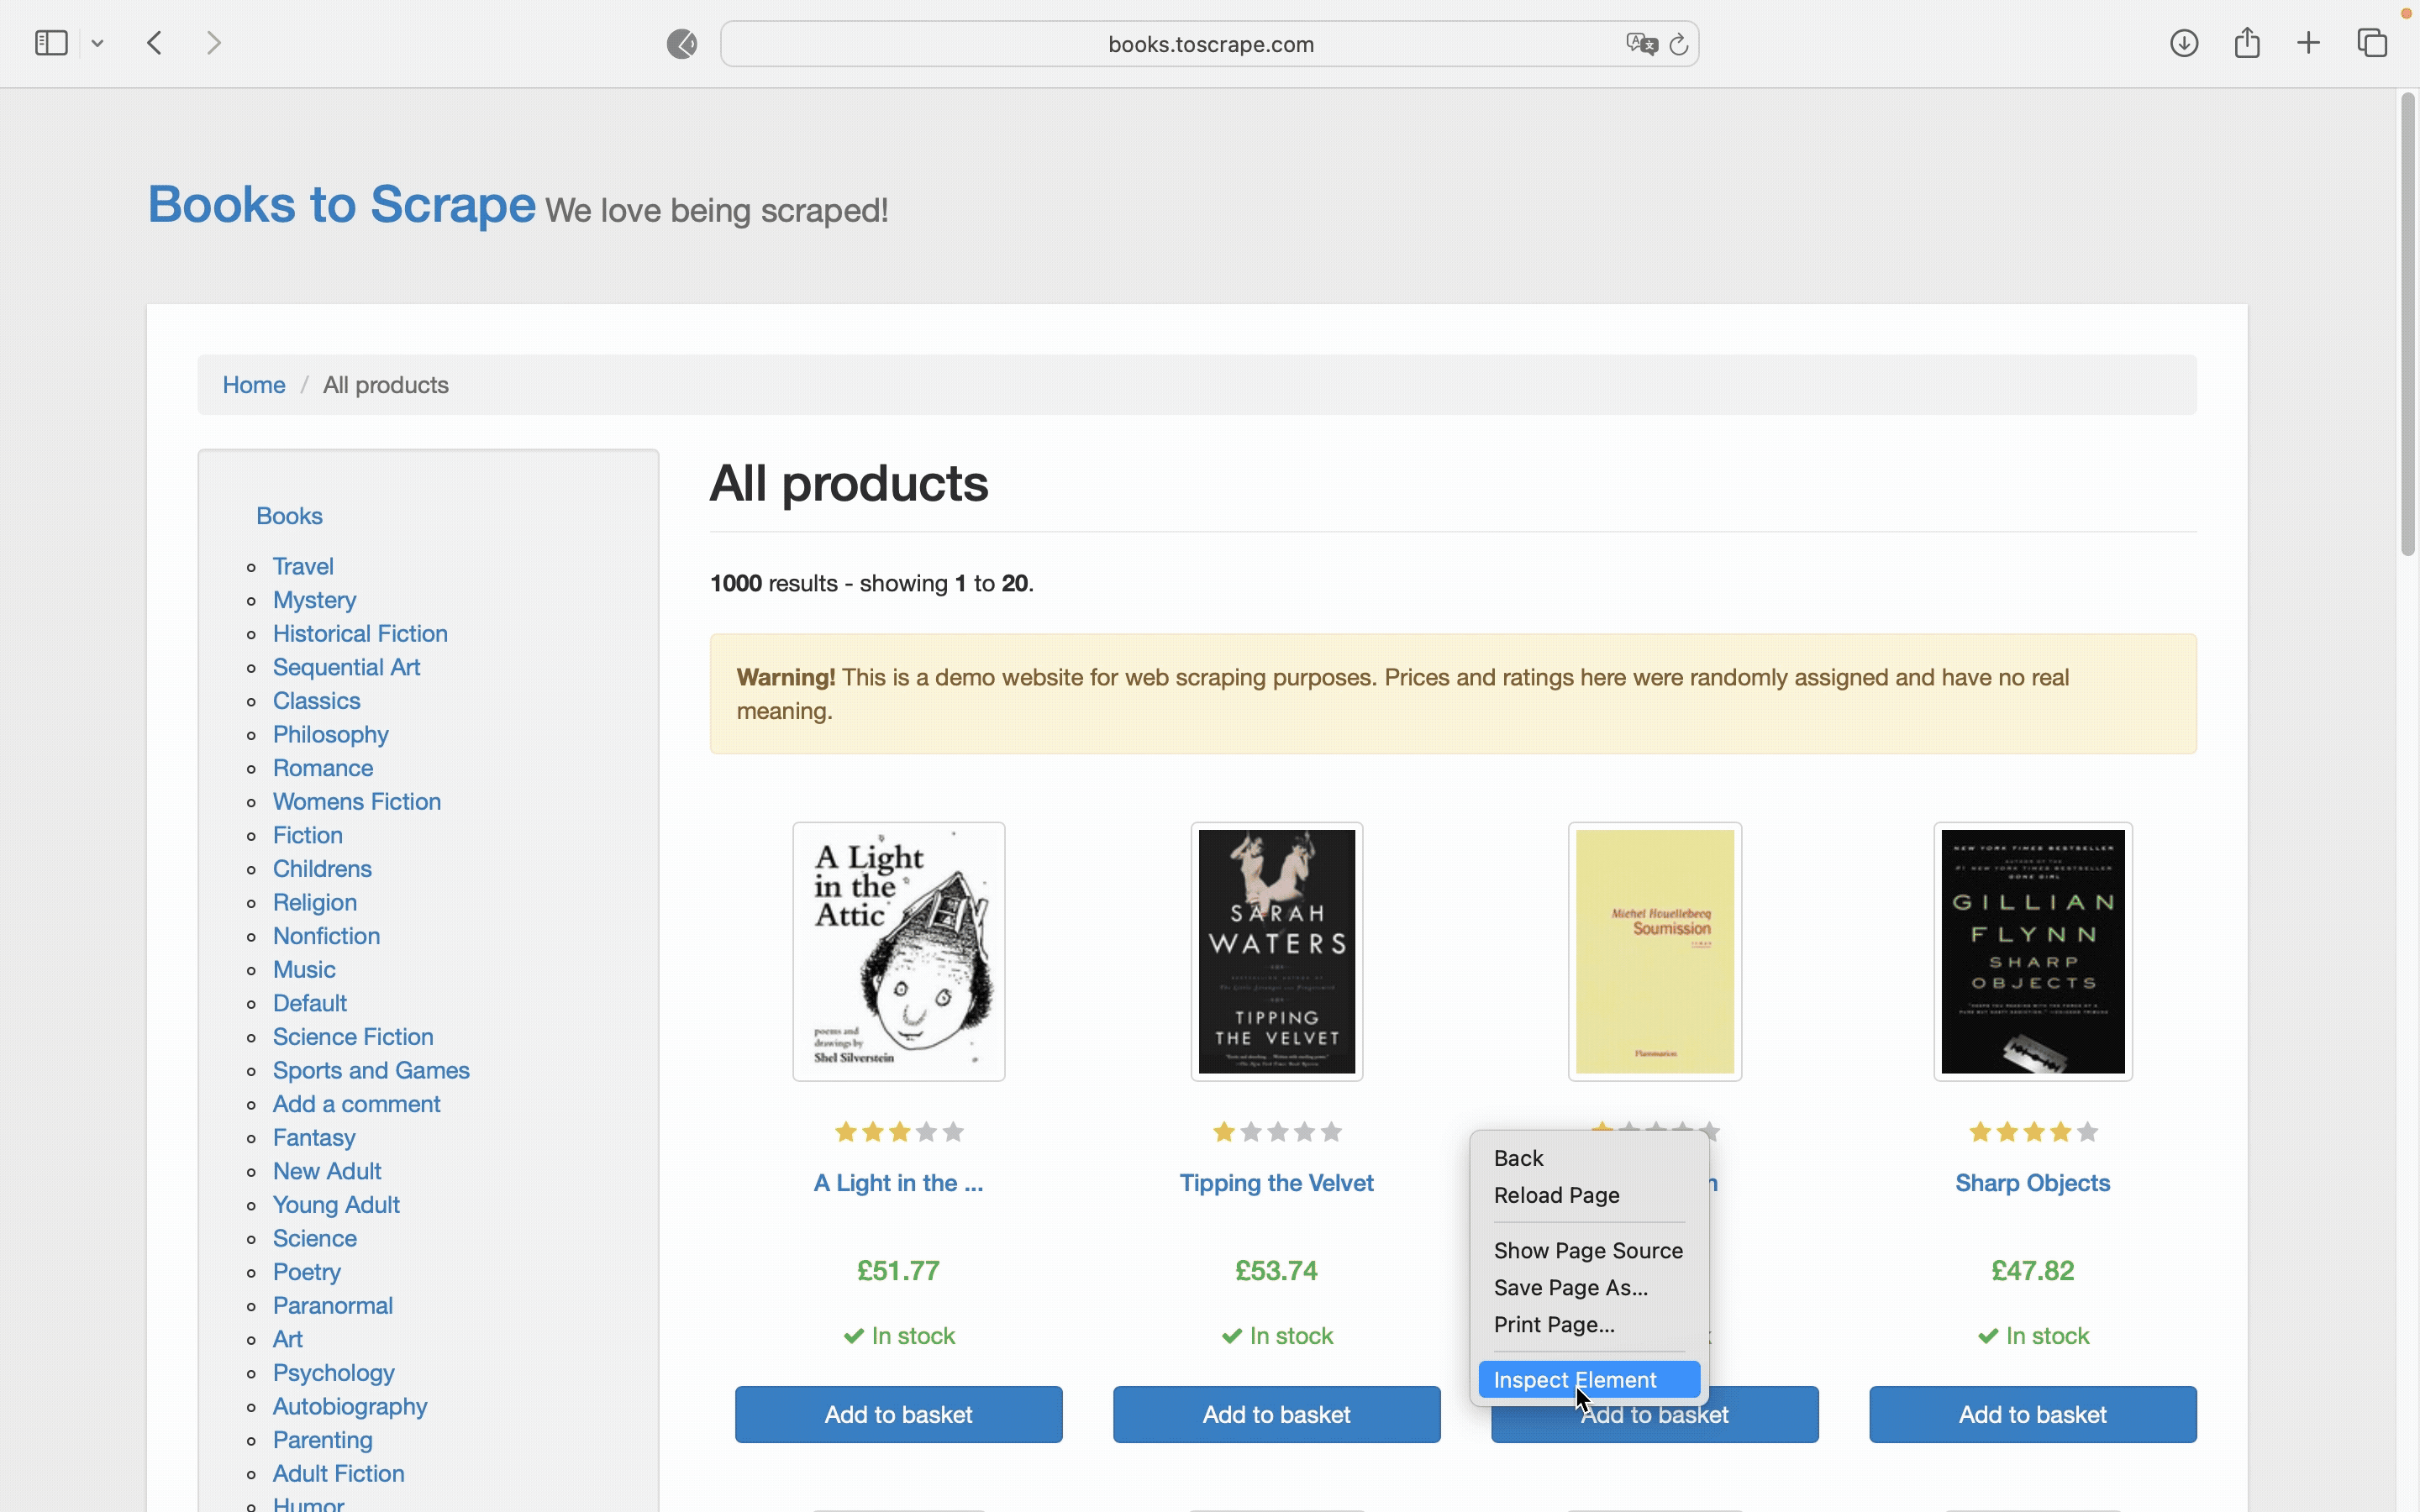The width and height of the screenshot is (2420, 1512).
Task: Open the Mystery category
Action: 315,600
